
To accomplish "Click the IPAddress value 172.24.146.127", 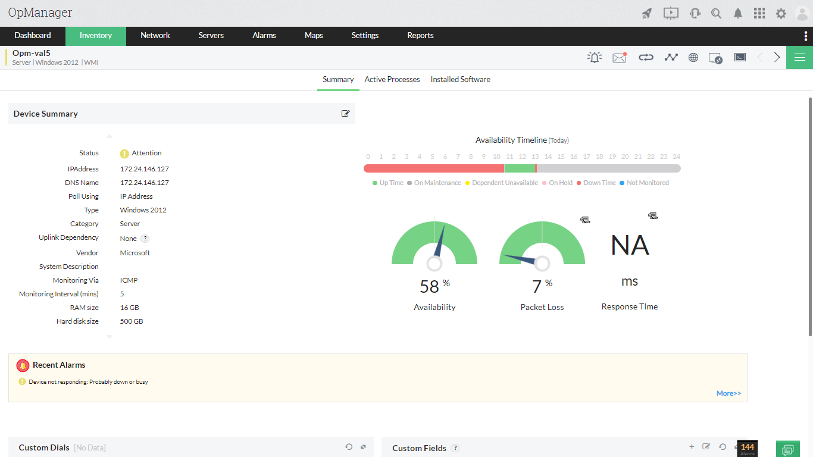I will click(145, 169).
